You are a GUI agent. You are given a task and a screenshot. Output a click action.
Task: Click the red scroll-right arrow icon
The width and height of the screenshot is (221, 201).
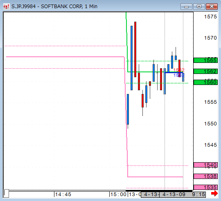coord(214,193)
